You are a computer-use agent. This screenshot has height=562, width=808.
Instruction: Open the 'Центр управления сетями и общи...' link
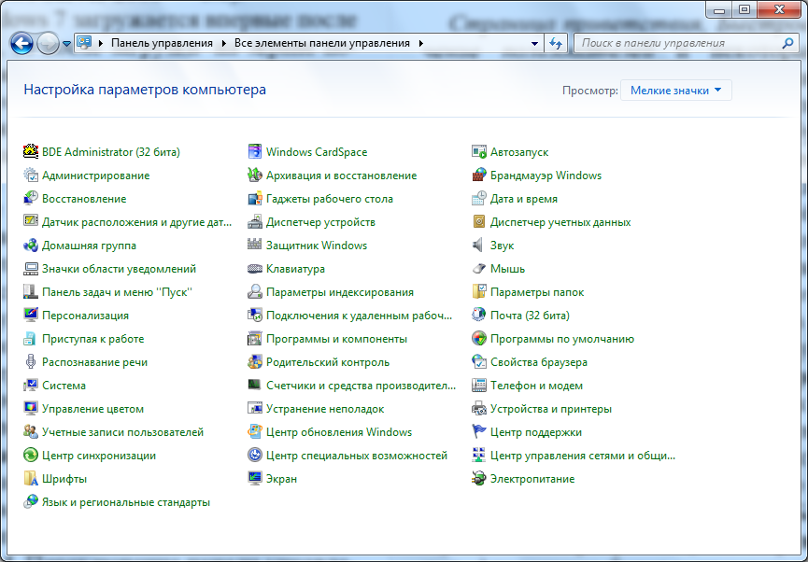pyautogui.click(x=582, y=456)
